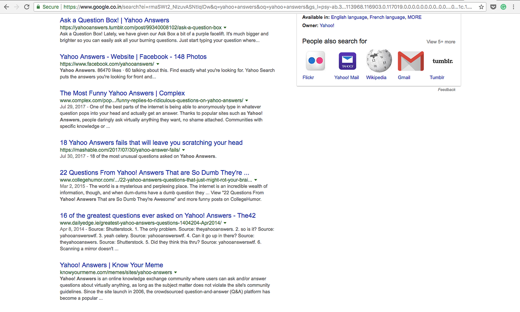The image size is (520, 312).
Task: Open dropdown next to facebook.com/yahooanswers URL
Action: point(157,64)
